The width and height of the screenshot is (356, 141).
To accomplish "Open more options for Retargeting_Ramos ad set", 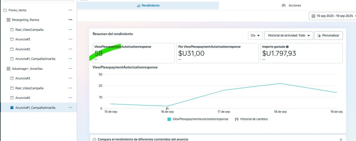I will tap(70, 20).
